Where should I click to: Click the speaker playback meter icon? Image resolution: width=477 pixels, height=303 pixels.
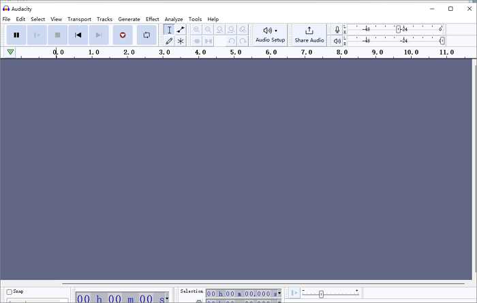pyautogui.click(x=337, y=41)
